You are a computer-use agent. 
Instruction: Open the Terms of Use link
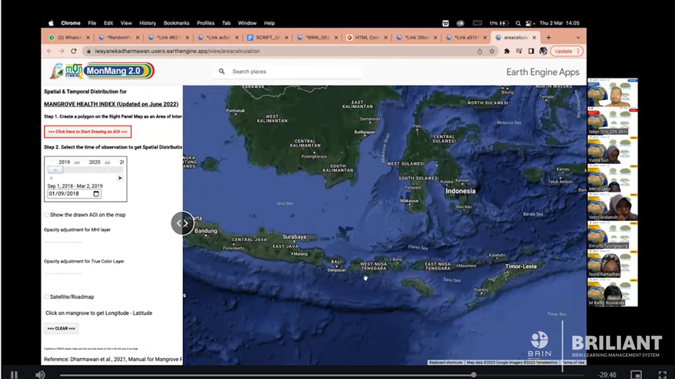pos(573,363)
